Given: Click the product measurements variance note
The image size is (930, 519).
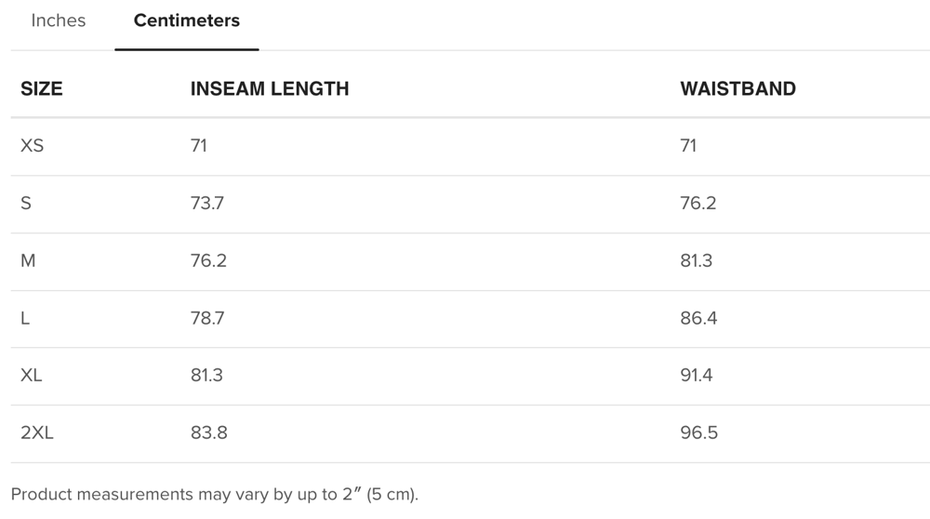Looking at the screenshot, I should [x=215, y=494].
